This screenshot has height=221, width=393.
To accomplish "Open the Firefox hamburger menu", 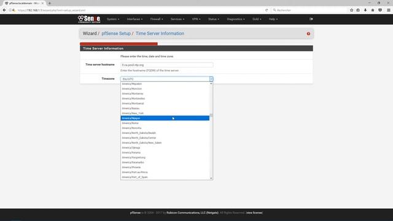I will coord(389,10).
